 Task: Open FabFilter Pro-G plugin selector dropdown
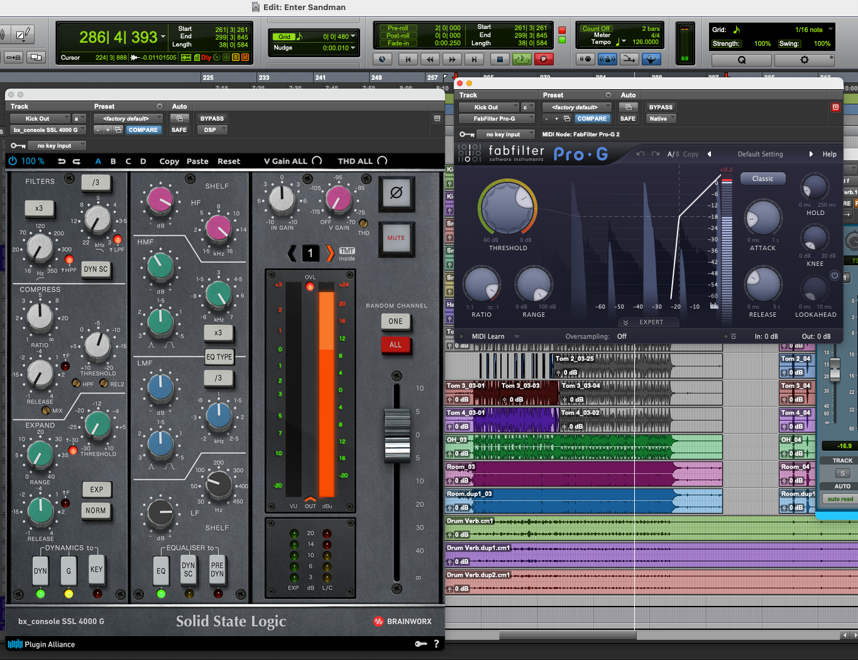(x=497, y=119)
